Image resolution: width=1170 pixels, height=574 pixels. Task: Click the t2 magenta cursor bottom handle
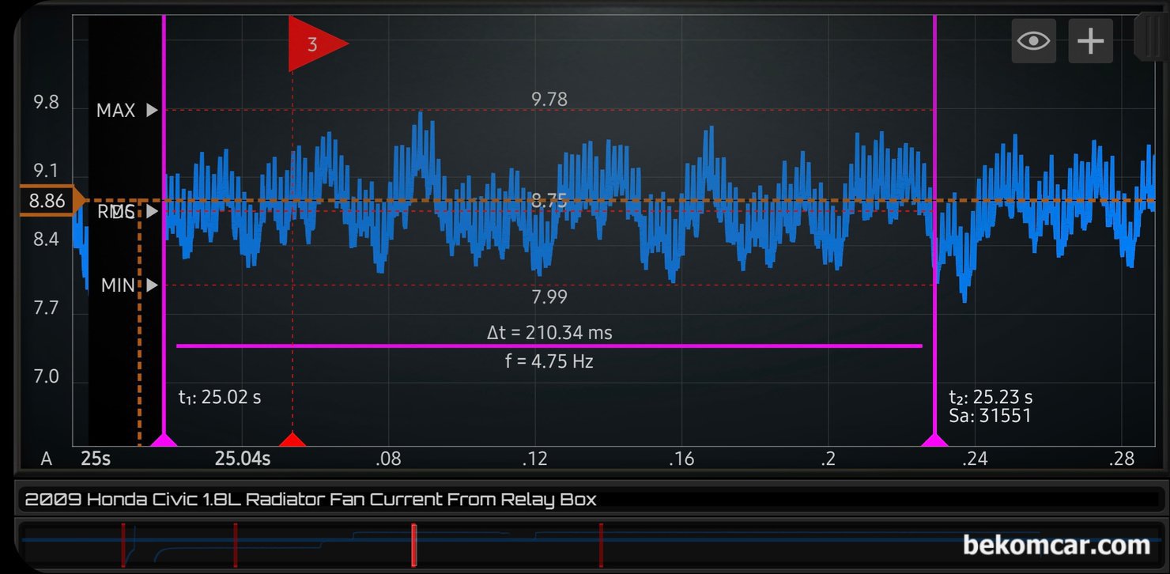pos(934,440)
